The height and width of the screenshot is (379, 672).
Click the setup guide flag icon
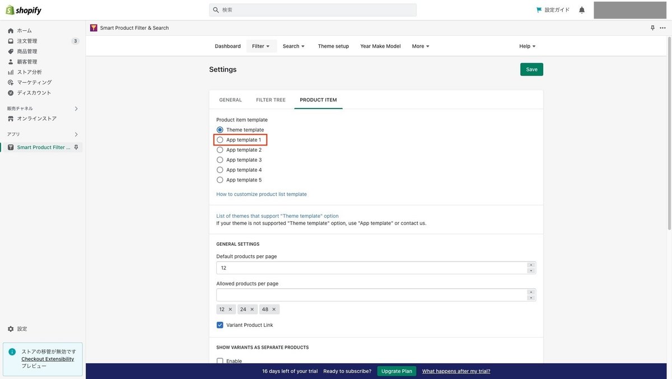[539, 10]
